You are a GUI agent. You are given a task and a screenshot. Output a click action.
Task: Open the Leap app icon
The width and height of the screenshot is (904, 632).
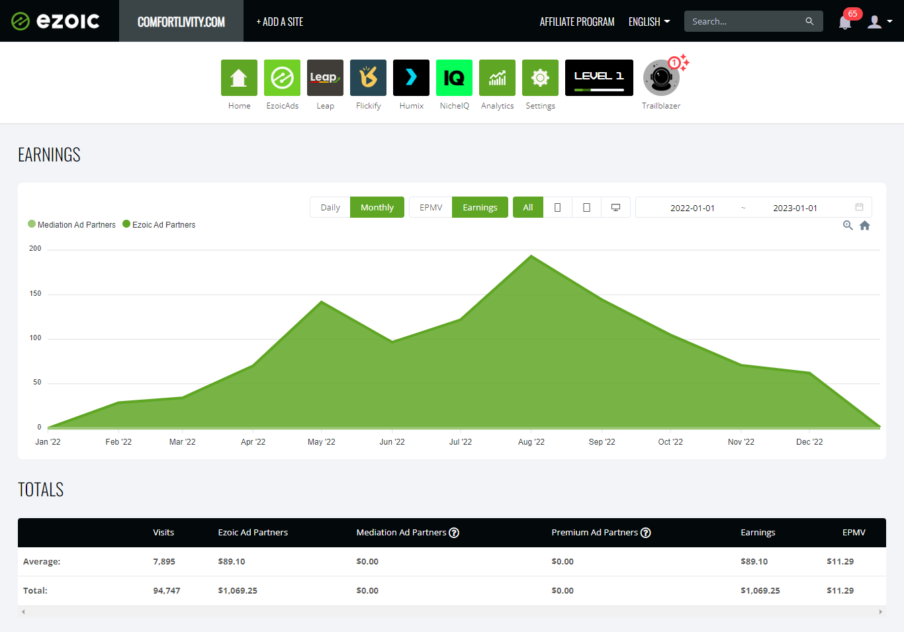pos(325,77)
